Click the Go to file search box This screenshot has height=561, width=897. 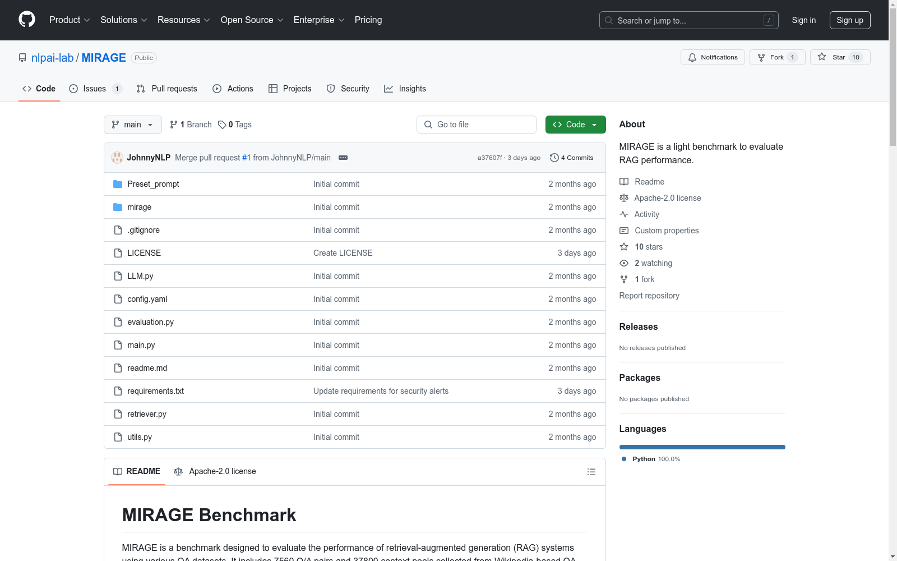coord(477,125)
